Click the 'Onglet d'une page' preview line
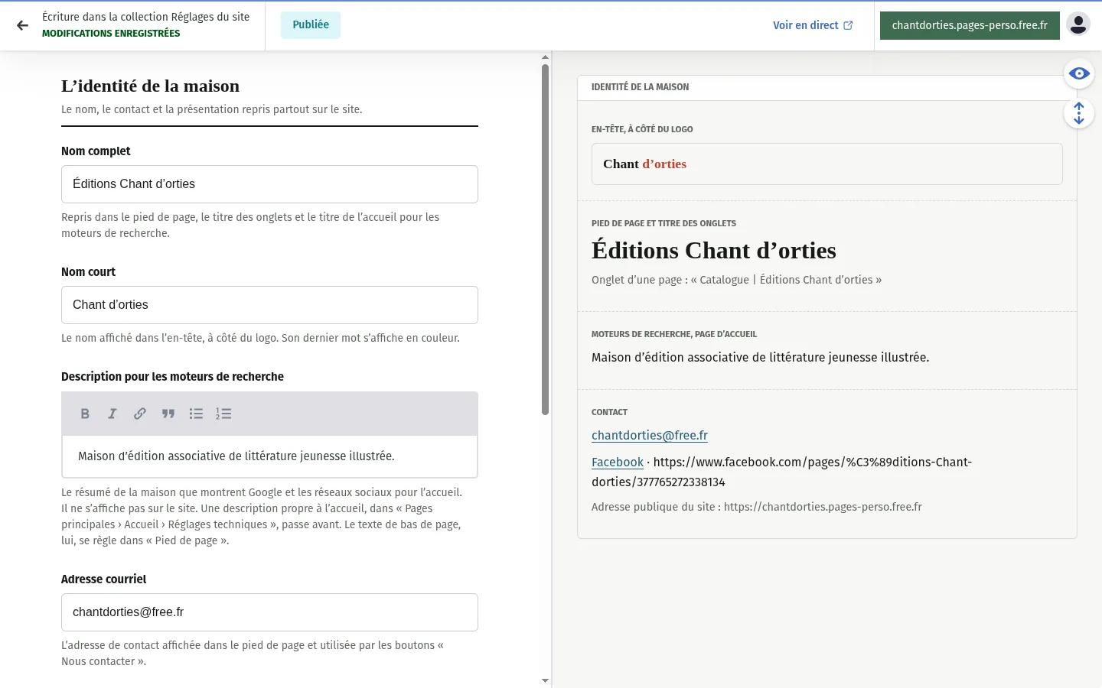 pos(736,280)
